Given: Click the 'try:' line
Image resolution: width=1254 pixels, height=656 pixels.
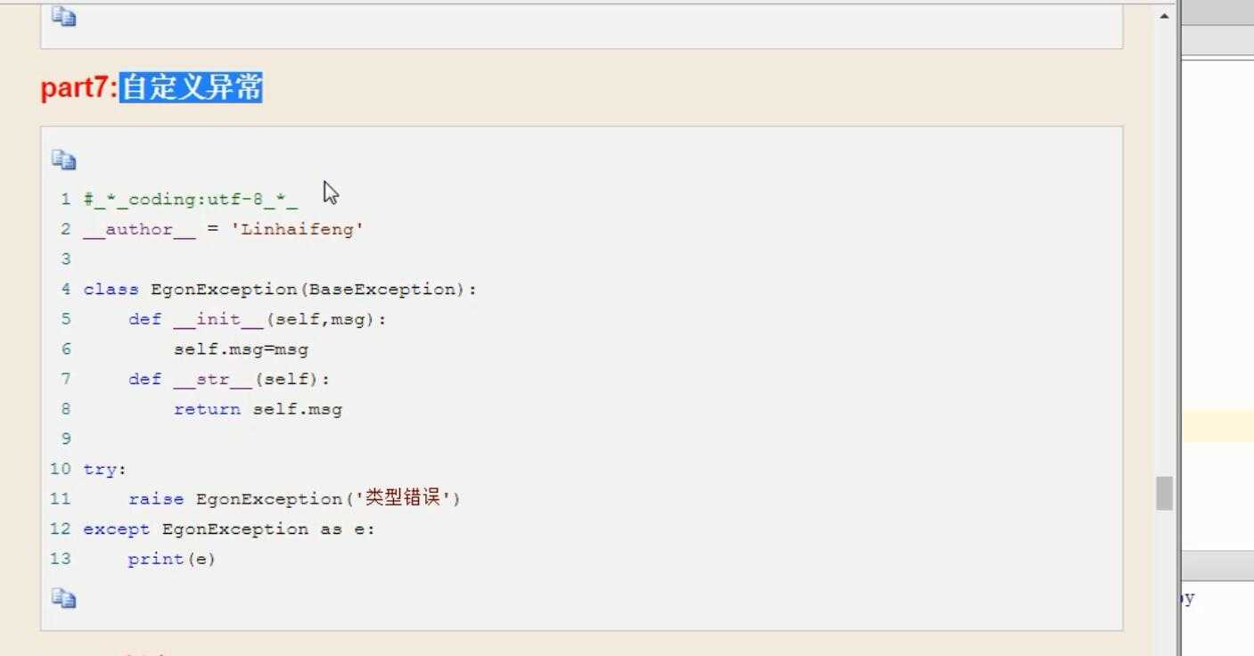Looking at the screenshot, I should [x=105, y=469].
